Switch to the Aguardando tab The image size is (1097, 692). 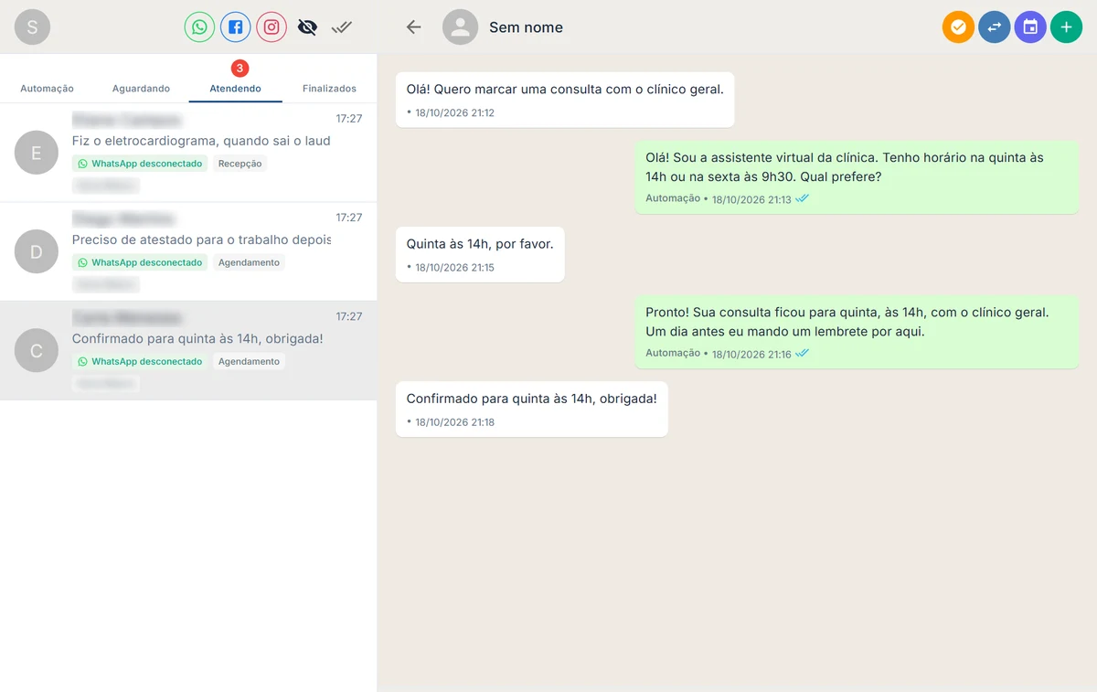coord(141,89)
